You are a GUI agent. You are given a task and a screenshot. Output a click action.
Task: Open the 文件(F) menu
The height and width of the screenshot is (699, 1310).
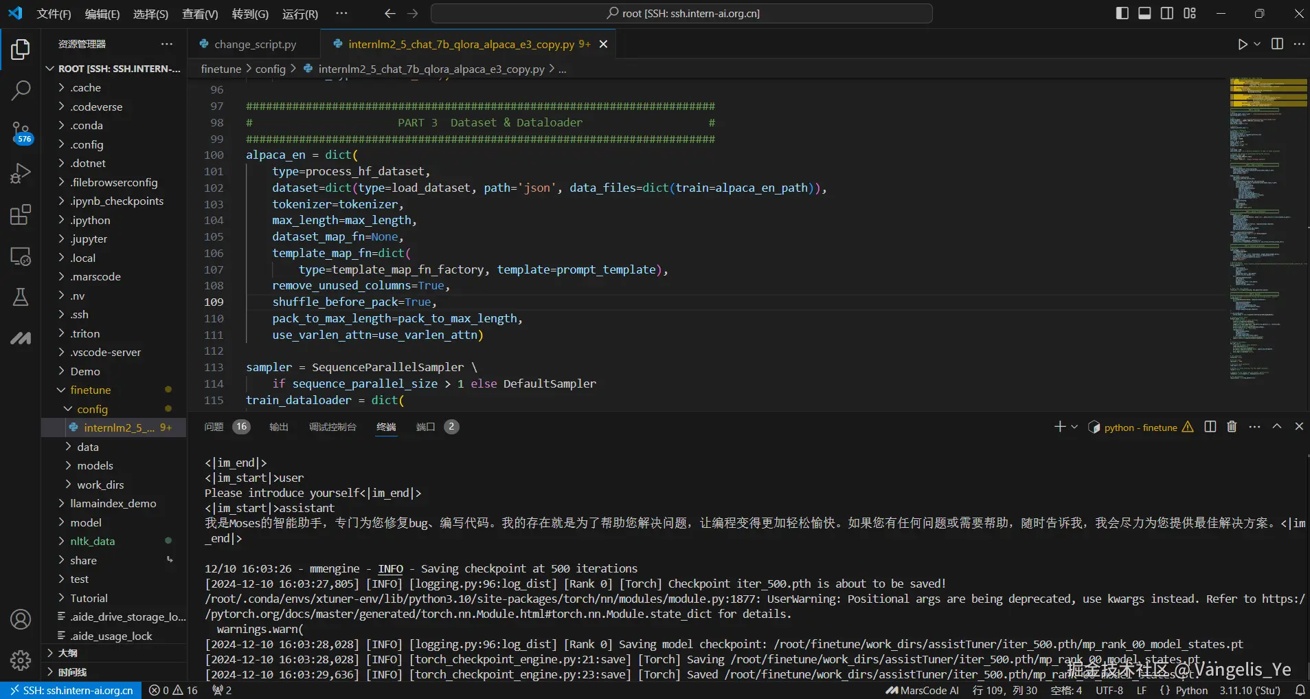tap(54, 14)
